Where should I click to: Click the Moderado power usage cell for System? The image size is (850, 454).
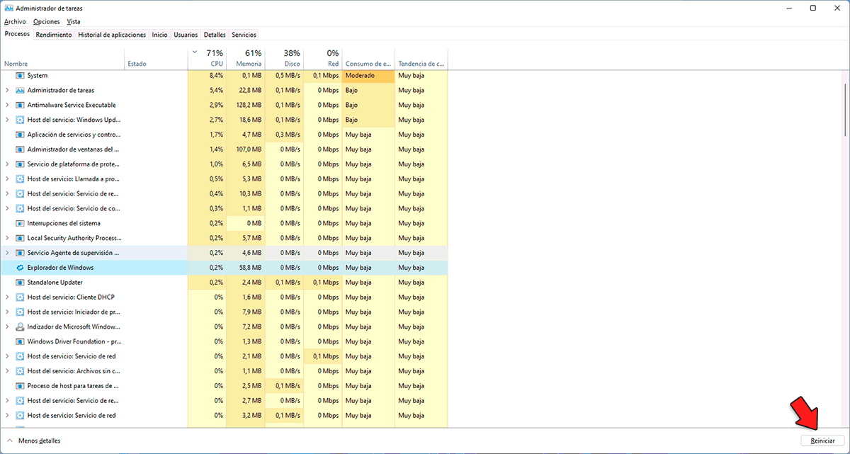click(x=368, y=75)
